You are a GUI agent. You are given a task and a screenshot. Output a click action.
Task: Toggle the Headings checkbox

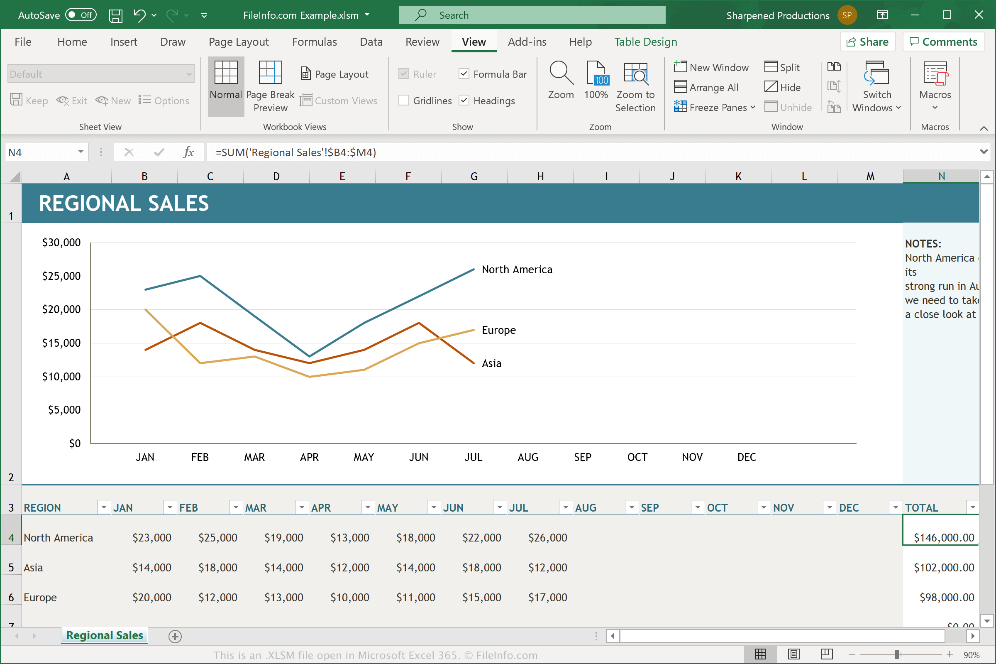click(464, 99)
